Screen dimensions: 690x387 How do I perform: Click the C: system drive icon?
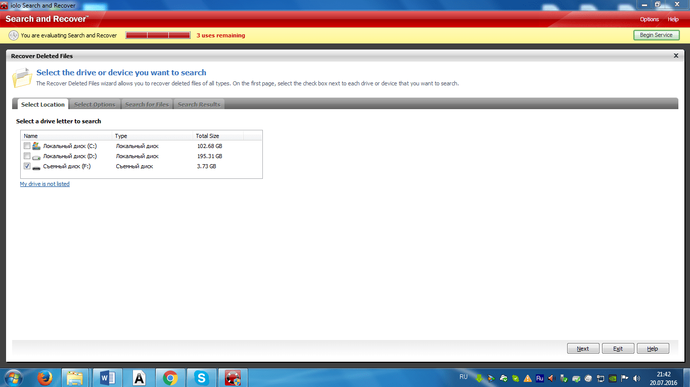pos(36,146)
